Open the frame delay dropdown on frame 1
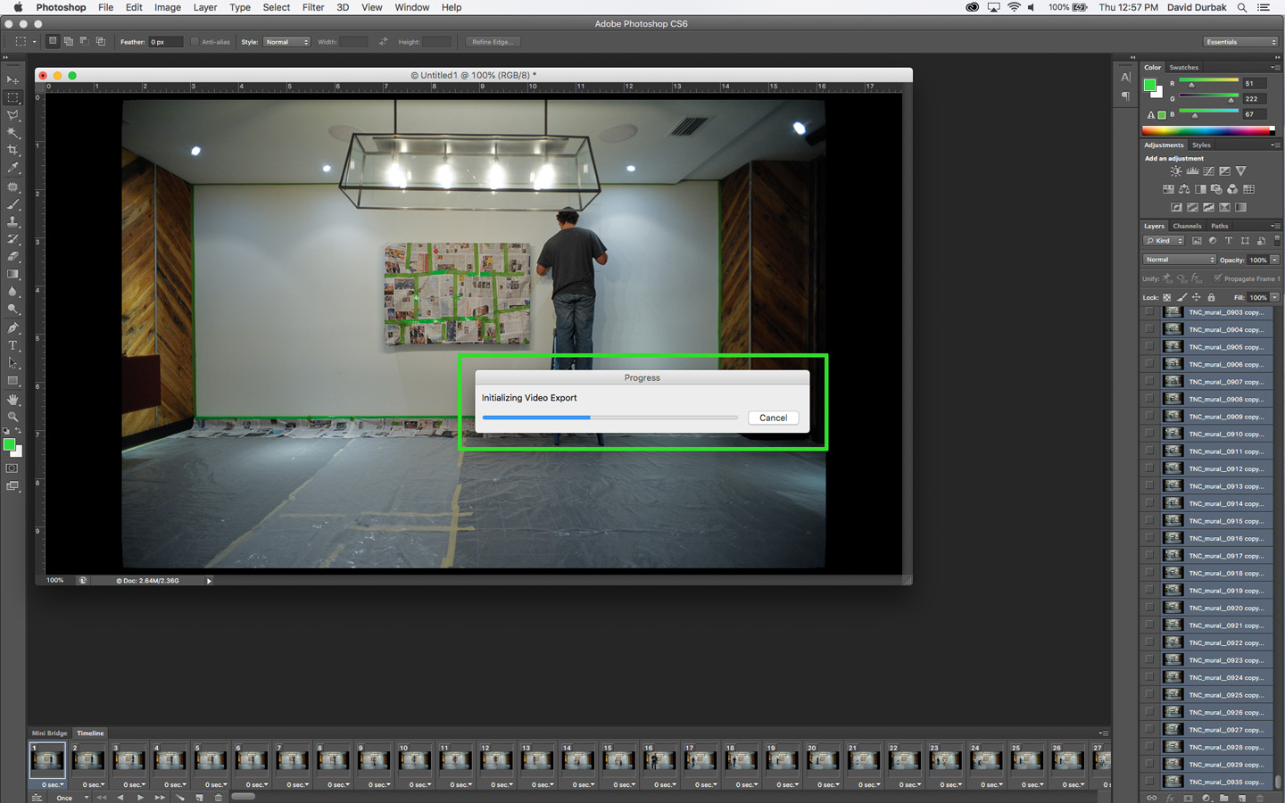The height and width of the screenshot is (803, 1285). point(61,785)
